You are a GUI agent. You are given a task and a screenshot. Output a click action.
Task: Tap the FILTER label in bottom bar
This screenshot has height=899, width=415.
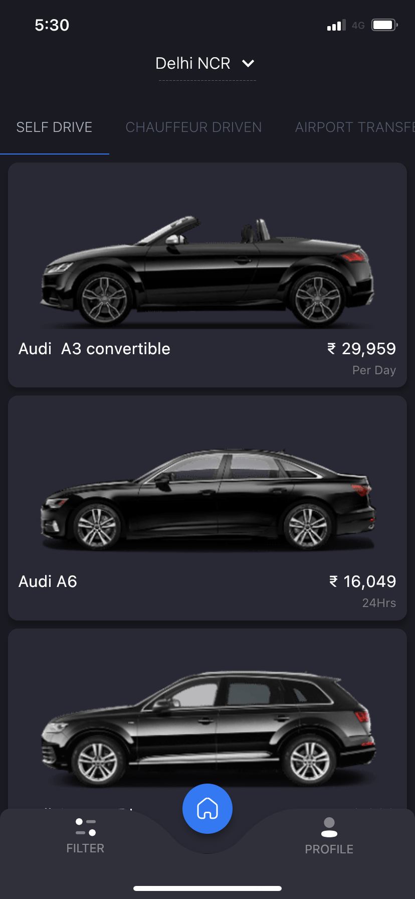click(x=85, y=848)
